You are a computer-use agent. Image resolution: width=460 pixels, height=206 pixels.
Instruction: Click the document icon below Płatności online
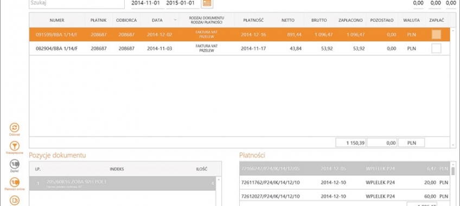(x=14, y=201)
